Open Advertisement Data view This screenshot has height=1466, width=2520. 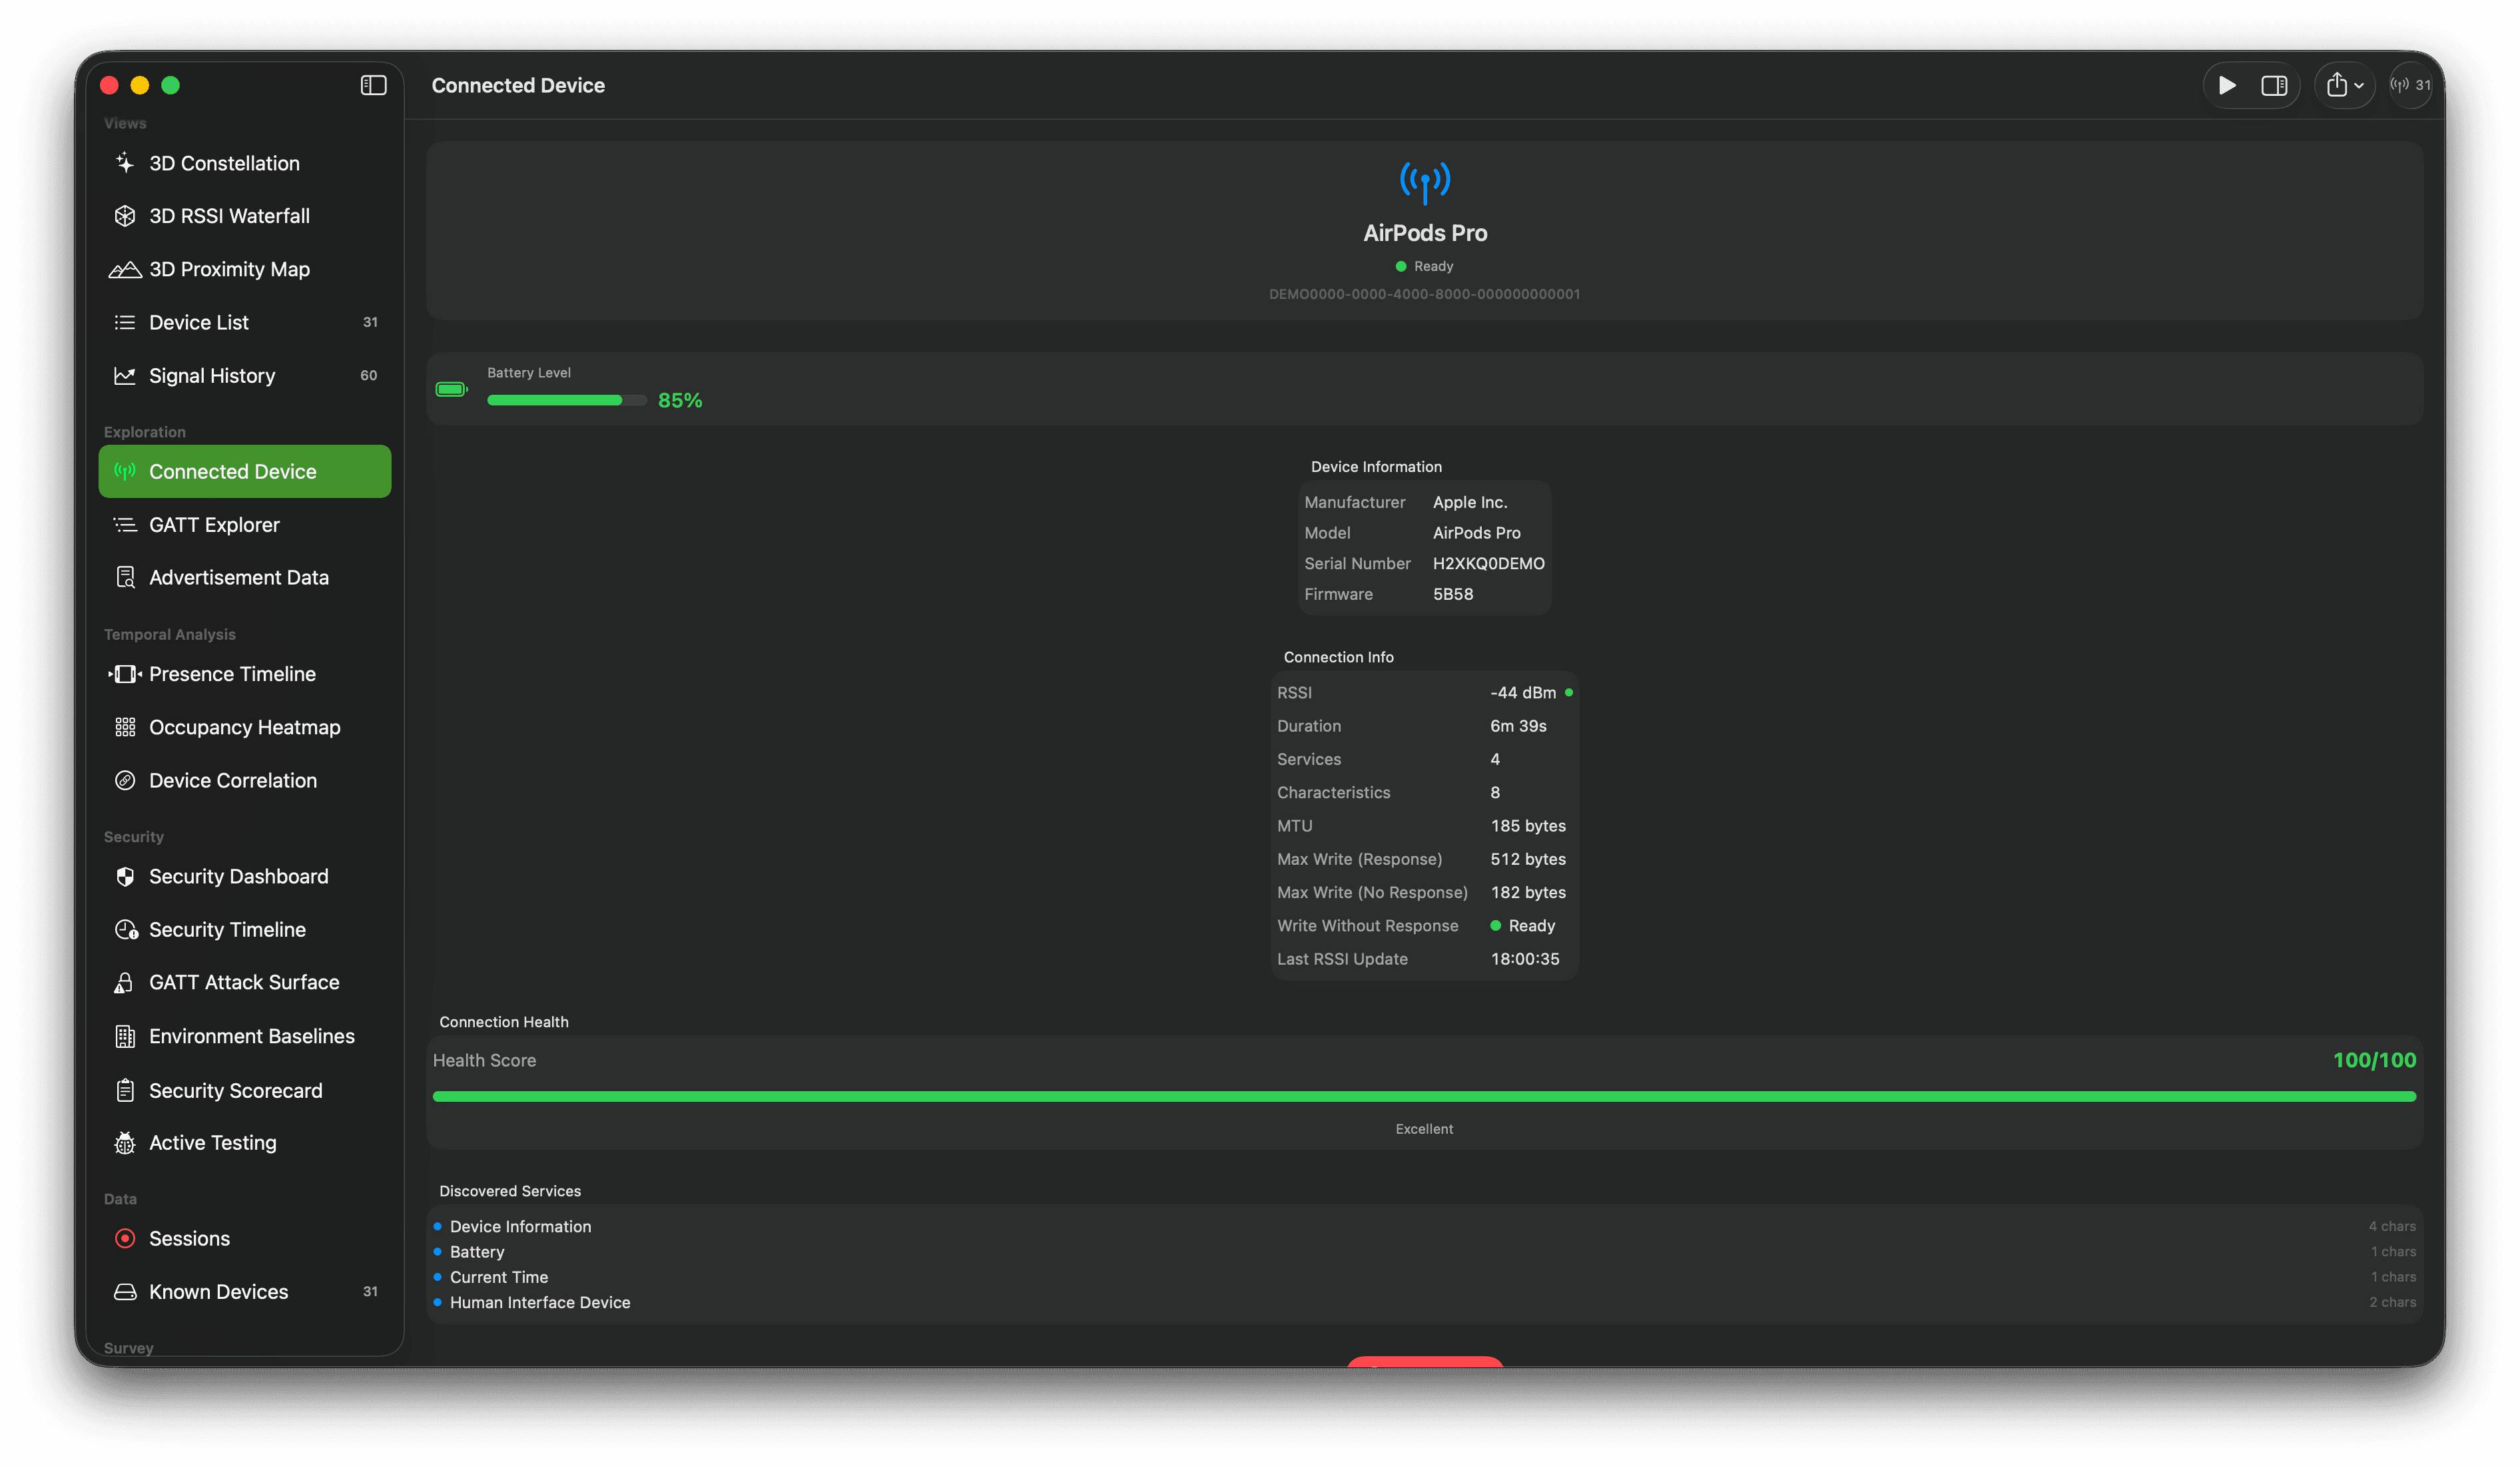245,577
